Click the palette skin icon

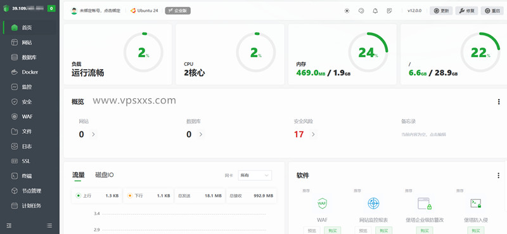[x=361, y=11]
